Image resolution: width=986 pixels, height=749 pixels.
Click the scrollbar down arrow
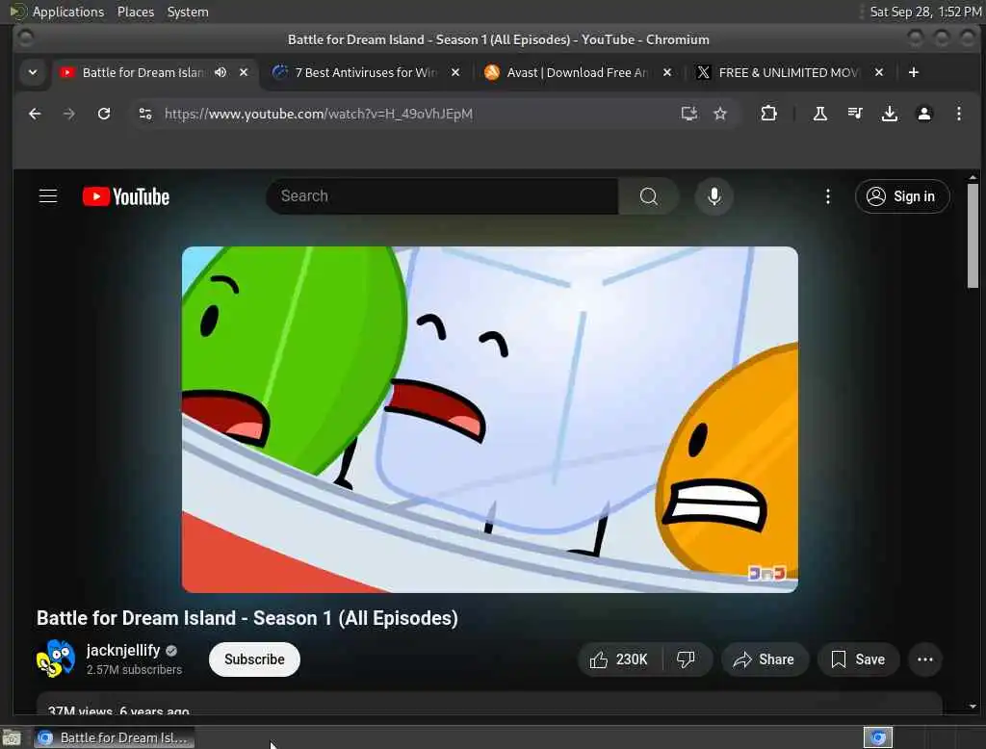pos(973,707)
